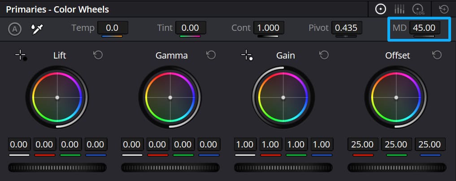Click the Offset color wheel center point
The image size is (456, 181).
pos(396,97)
